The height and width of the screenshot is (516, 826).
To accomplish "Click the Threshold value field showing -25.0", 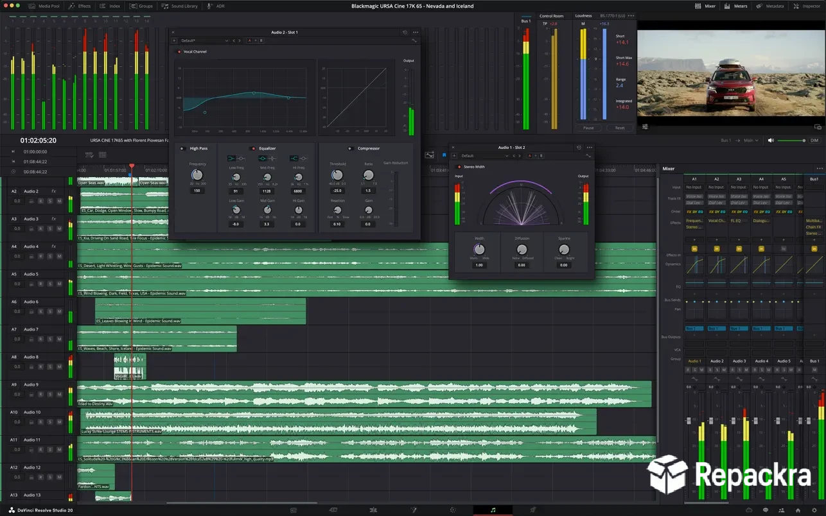I will point(337,191).
